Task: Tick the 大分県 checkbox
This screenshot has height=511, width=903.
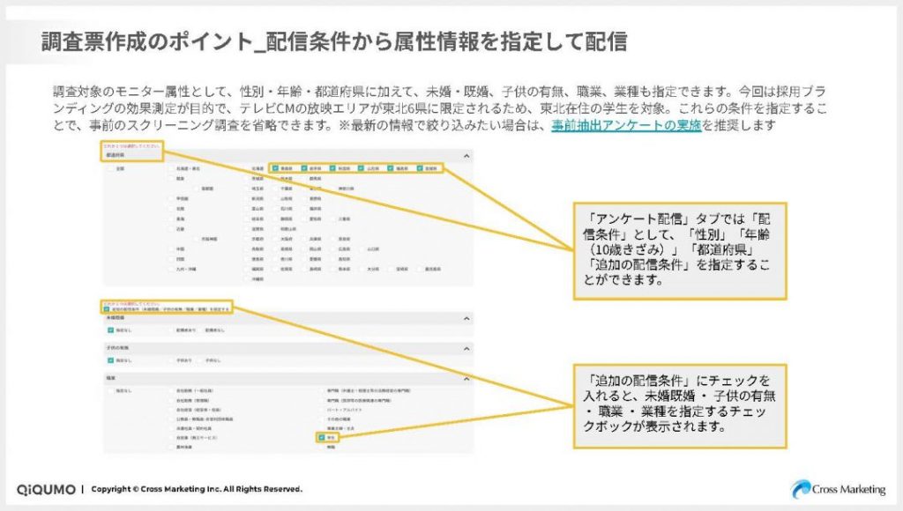Action: click(362, 269)
